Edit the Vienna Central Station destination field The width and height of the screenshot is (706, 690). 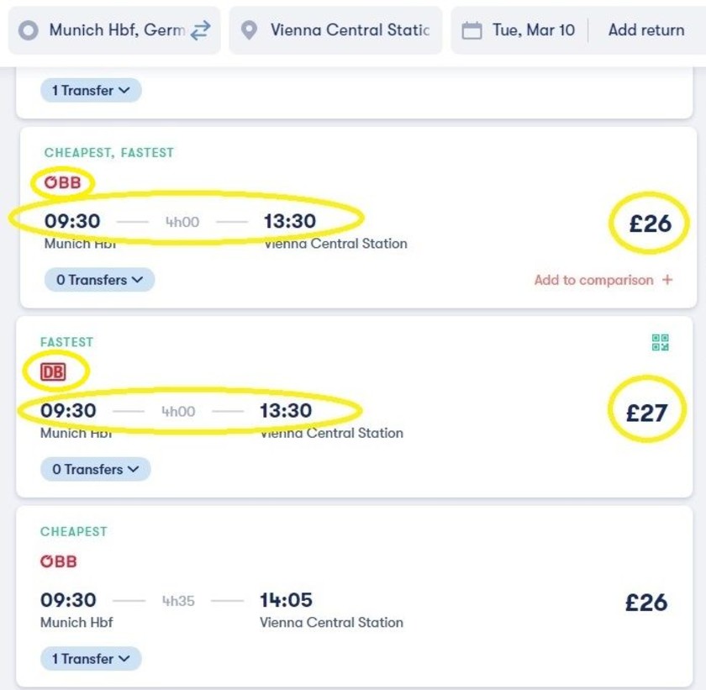click(335, 30)
